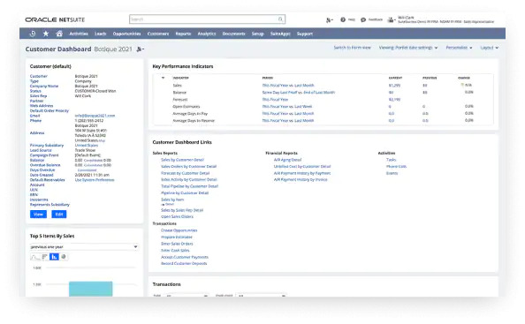Open Total Pipeline by Customer Detail

point(189,186)
